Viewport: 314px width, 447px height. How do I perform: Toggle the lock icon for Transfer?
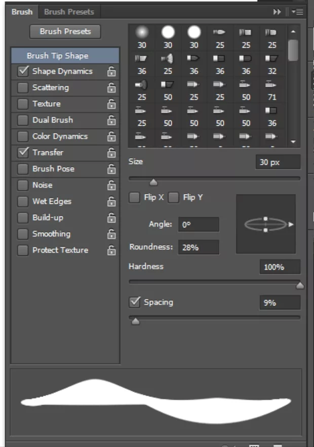pos(111,153)
